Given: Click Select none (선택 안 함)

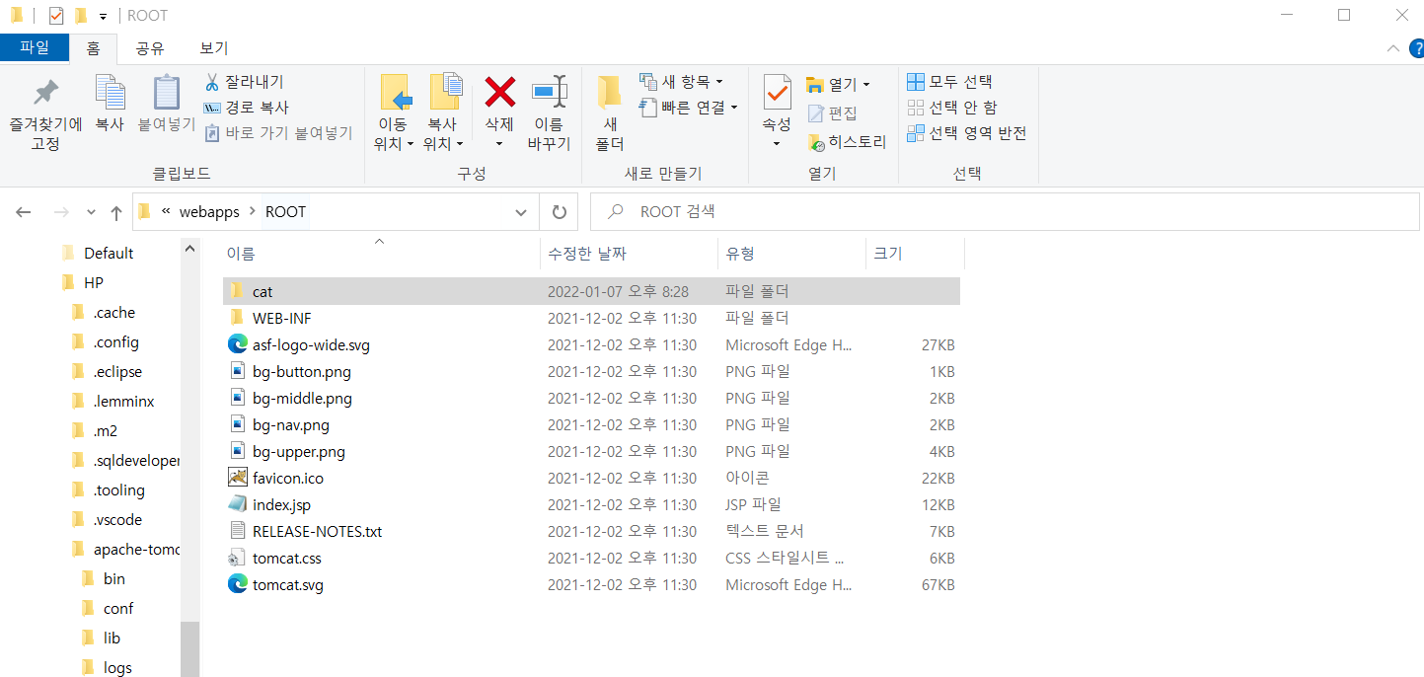Looking at the screenshot, I should pyautogui.click(x=952, y=108).
